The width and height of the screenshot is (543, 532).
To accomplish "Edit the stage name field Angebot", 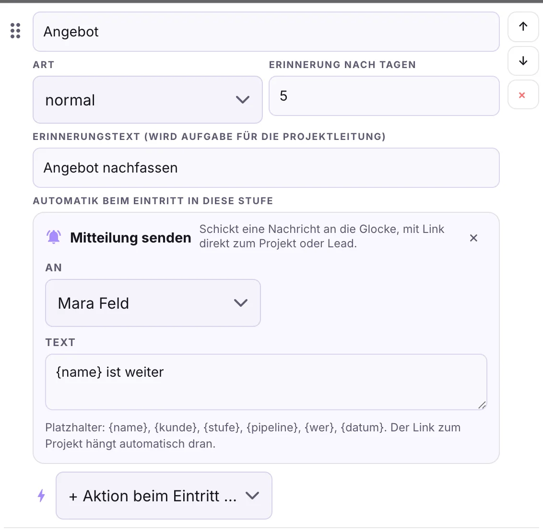I will click(266, 32).
